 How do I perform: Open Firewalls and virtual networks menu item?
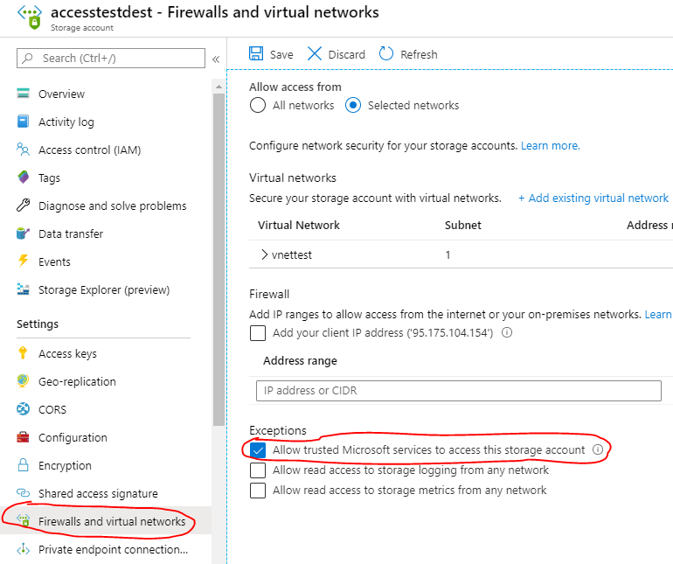[x=112, y=522]
